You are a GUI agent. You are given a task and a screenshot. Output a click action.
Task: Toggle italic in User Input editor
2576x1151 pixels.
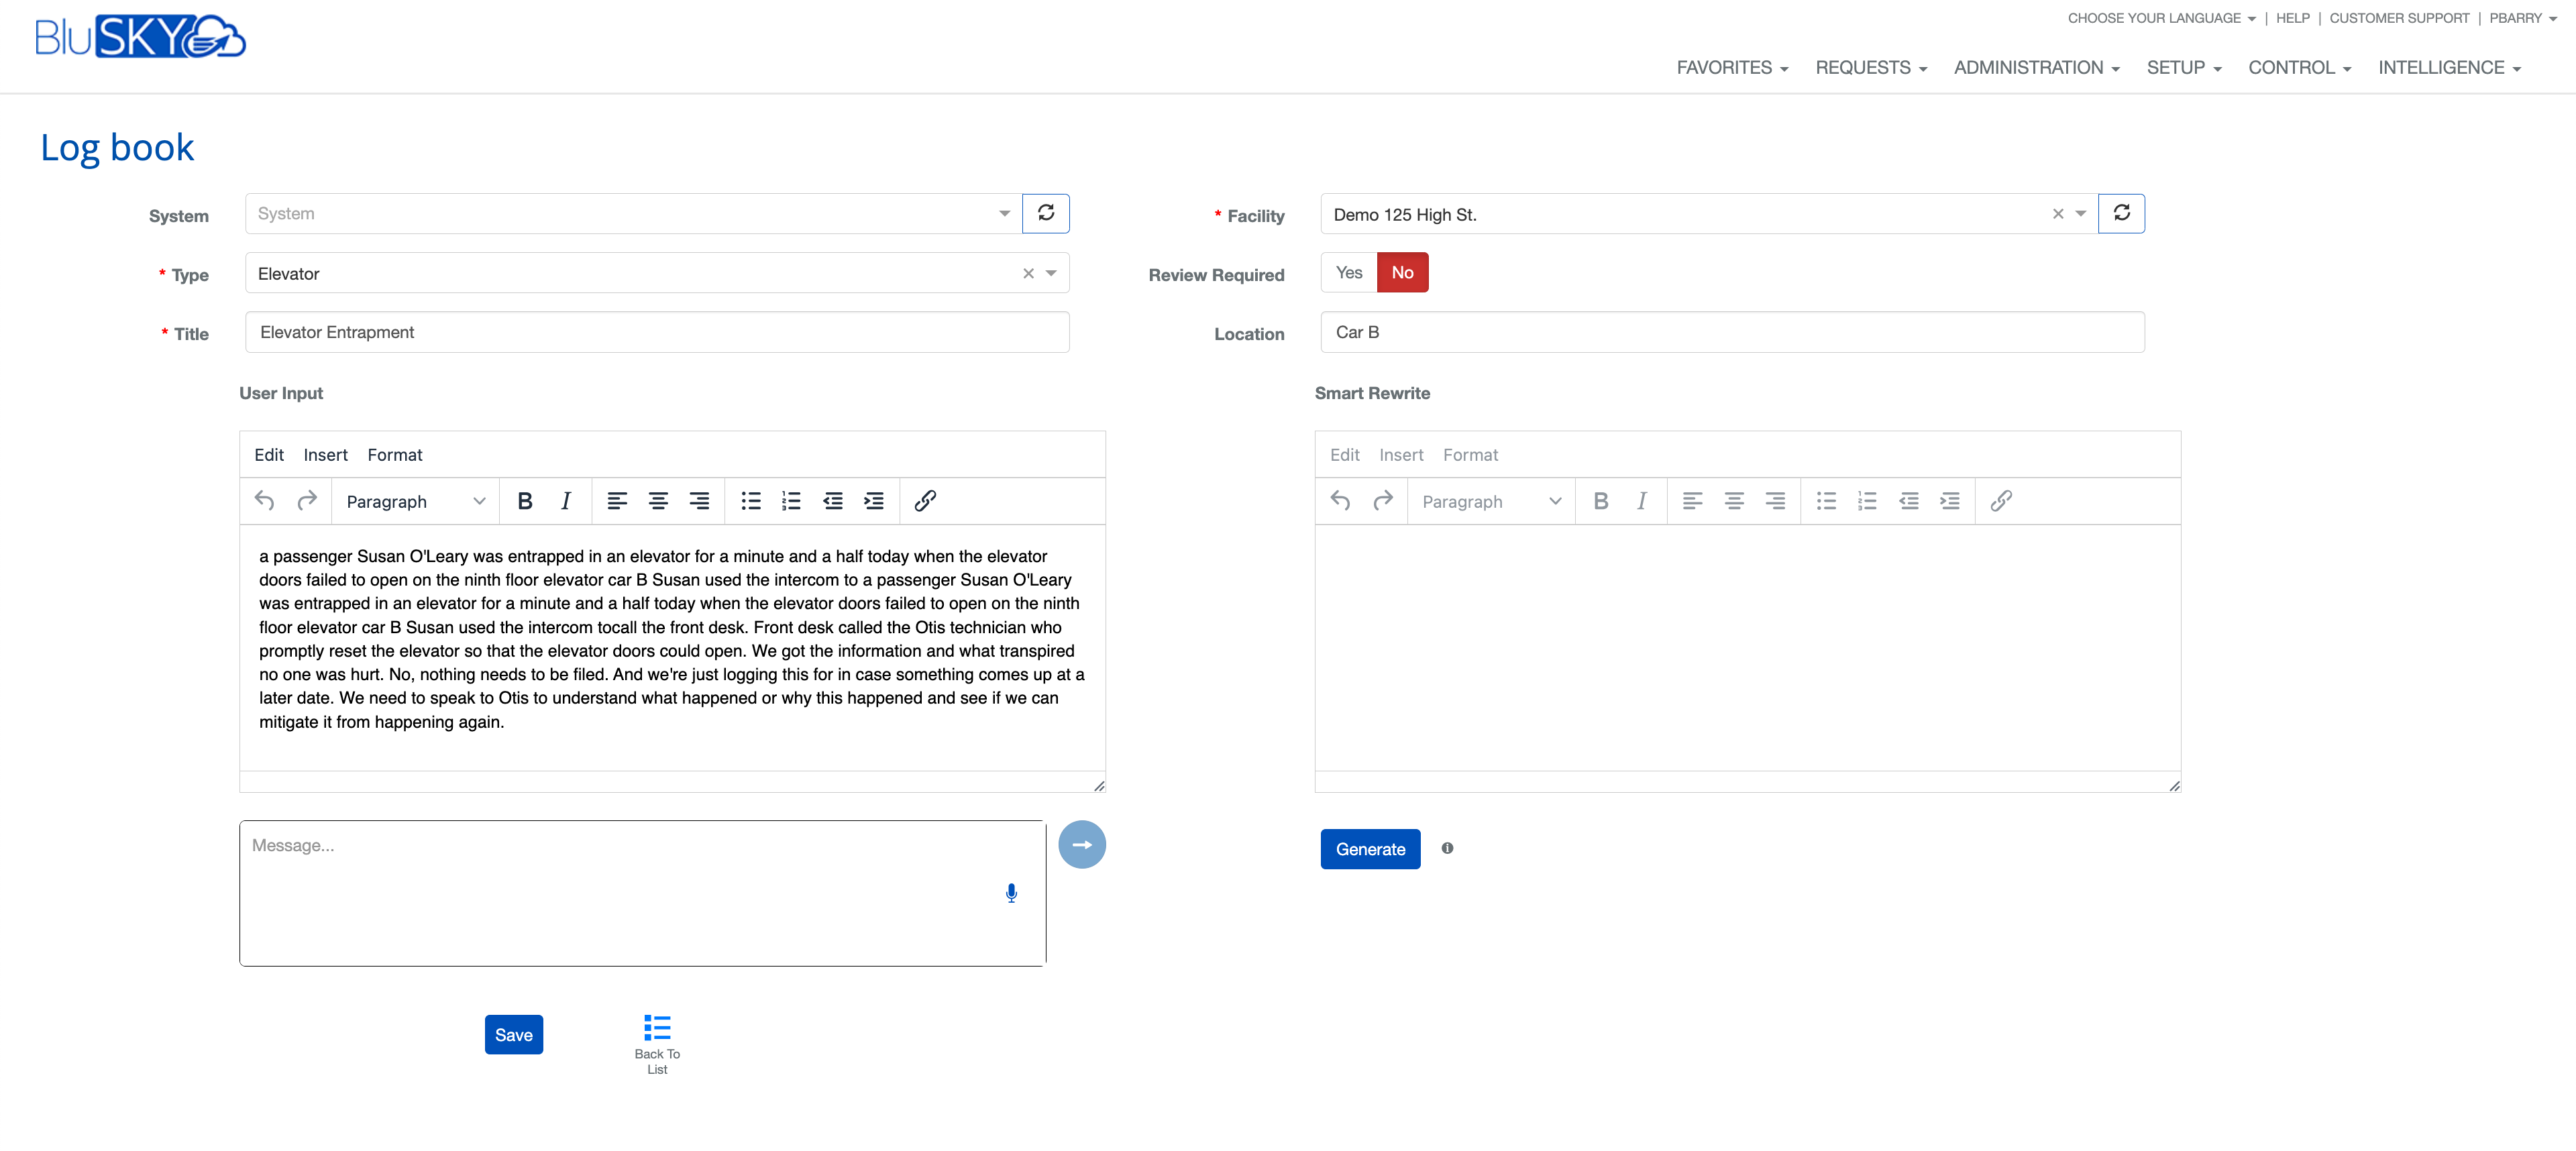click(565, 501)
